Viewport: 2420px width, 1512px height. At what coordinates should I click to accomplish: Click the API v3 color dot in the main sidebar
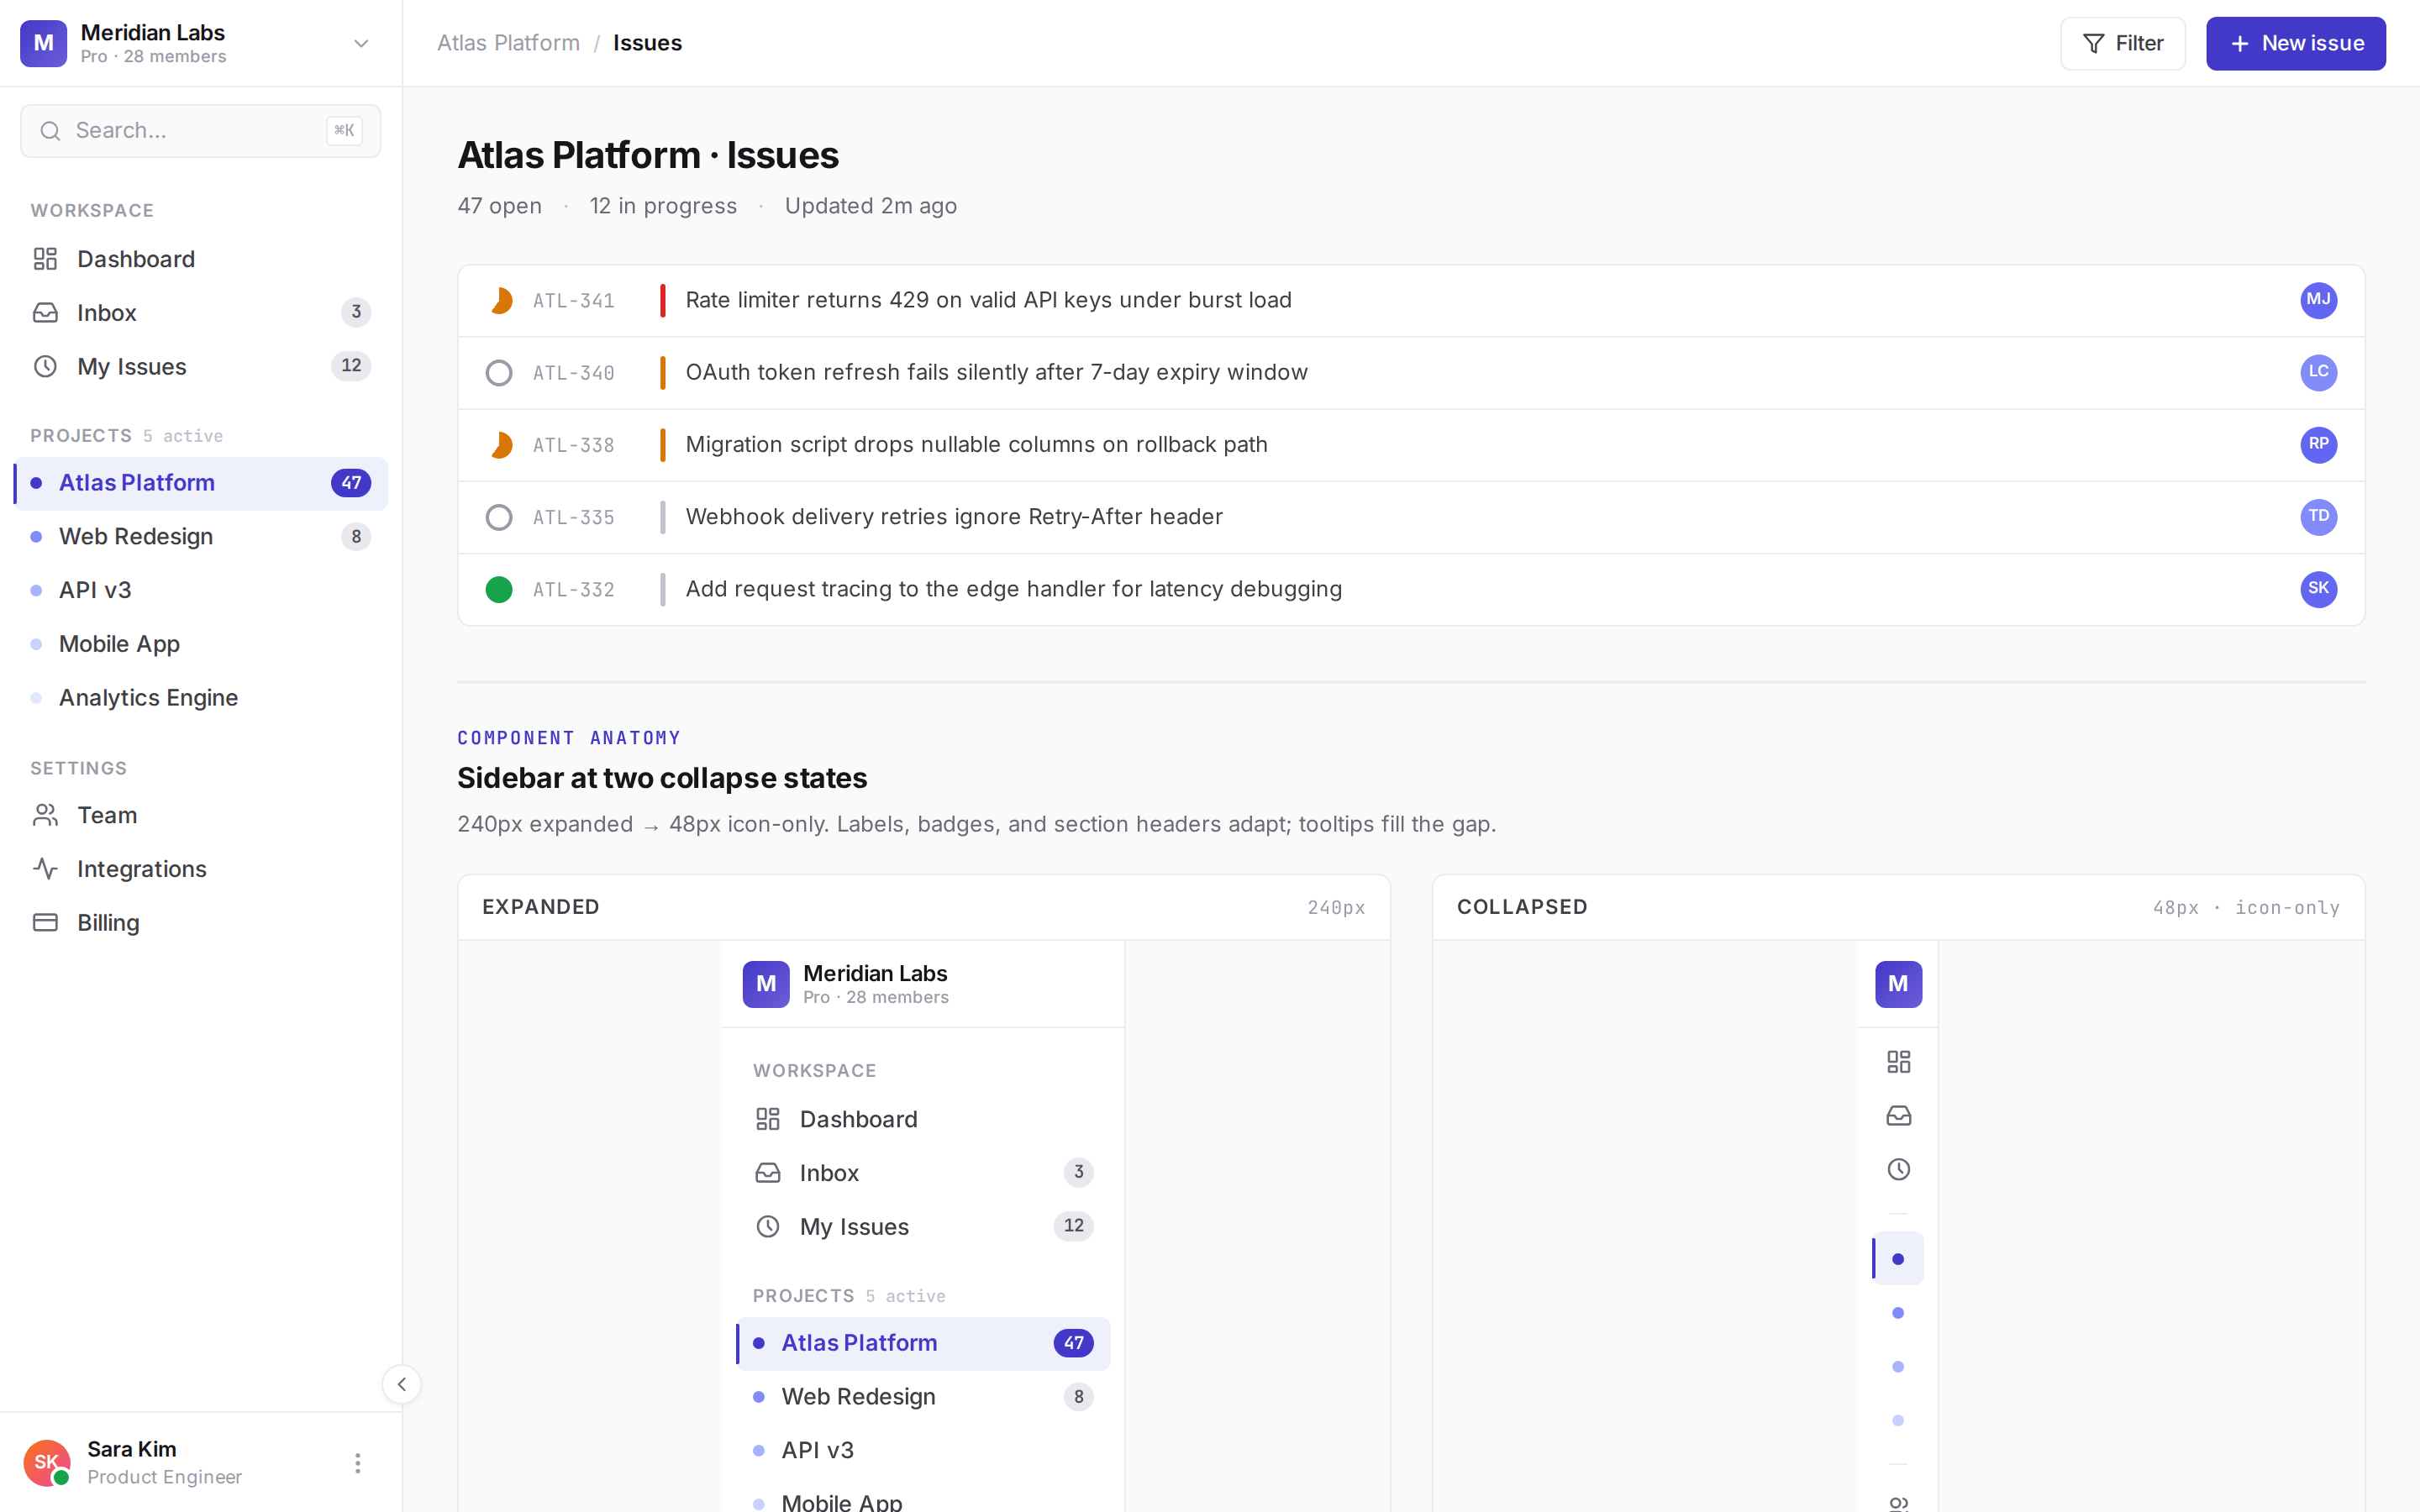(36, 591)
